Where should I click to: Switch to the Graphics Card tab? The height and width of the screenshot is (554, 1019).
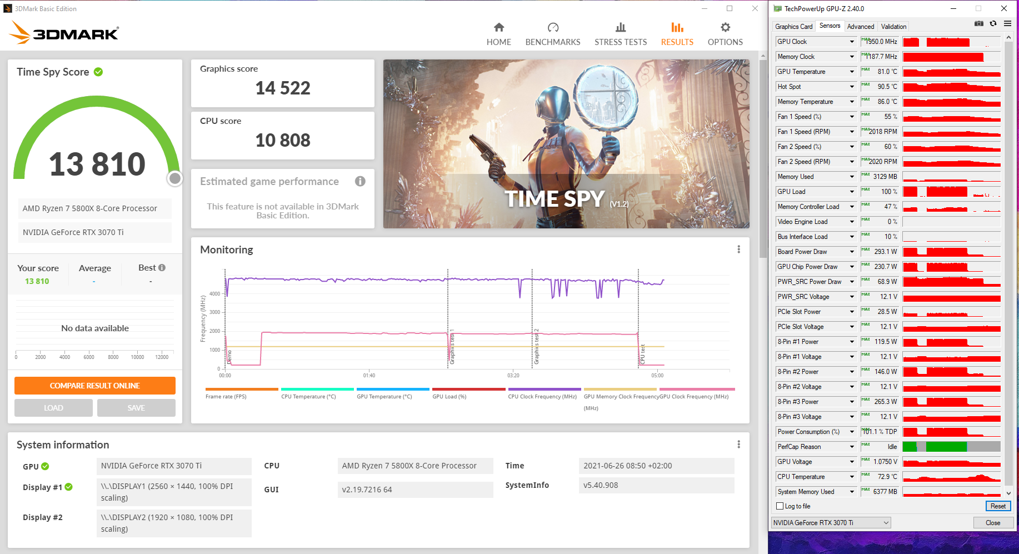[793, 27]
